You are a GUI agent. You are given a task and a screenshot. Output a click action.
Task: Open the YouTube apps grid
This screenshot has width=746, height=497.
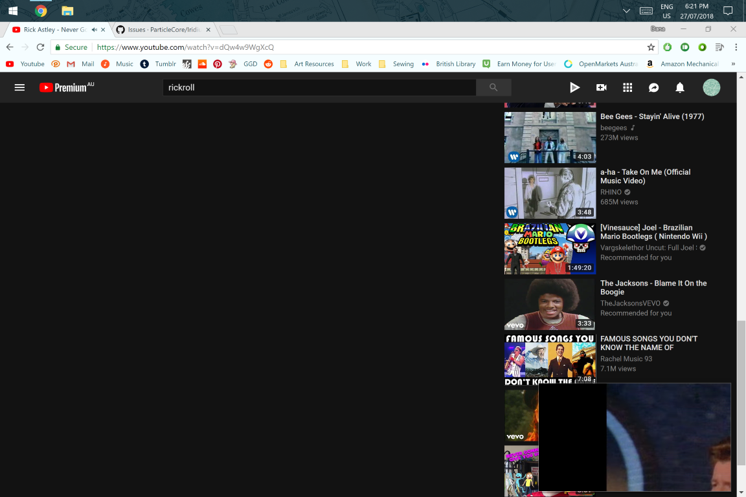coord(627,87)
